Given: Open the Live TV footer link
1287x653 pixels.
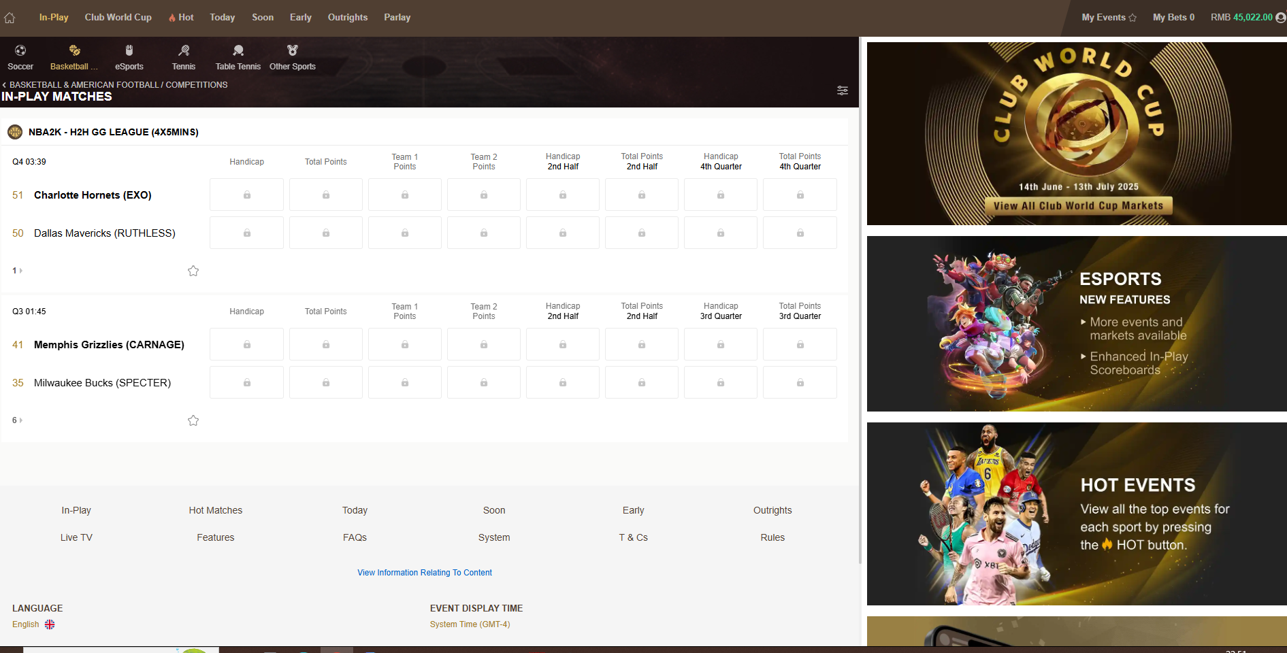Looking at the screenshot, I should 76,537.
